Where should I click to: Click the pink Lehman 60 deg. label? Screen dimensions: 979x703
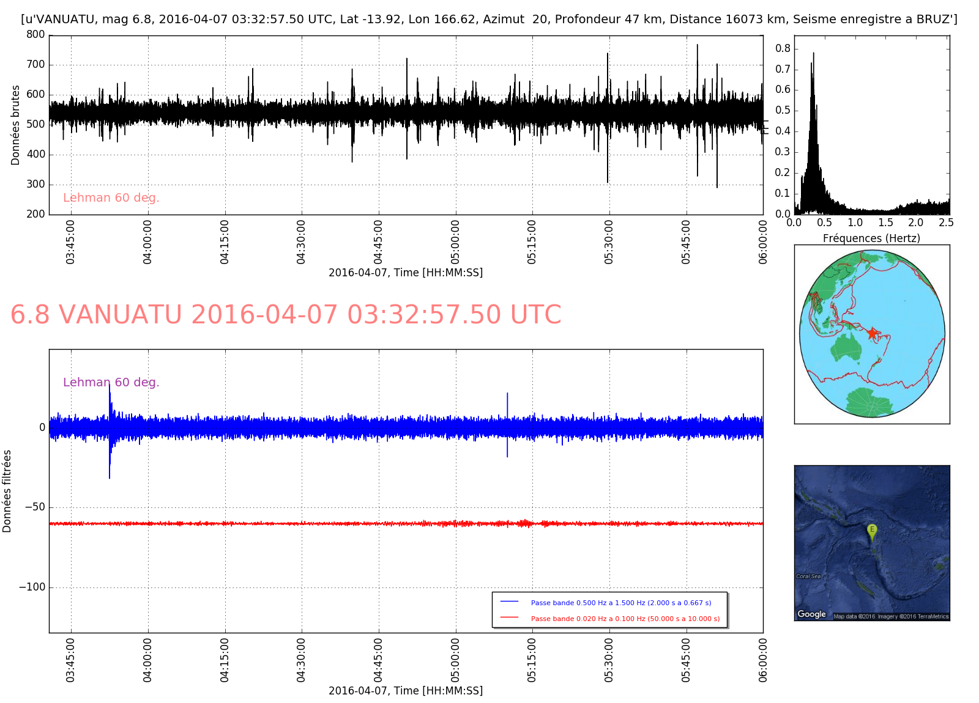[111, 197]
